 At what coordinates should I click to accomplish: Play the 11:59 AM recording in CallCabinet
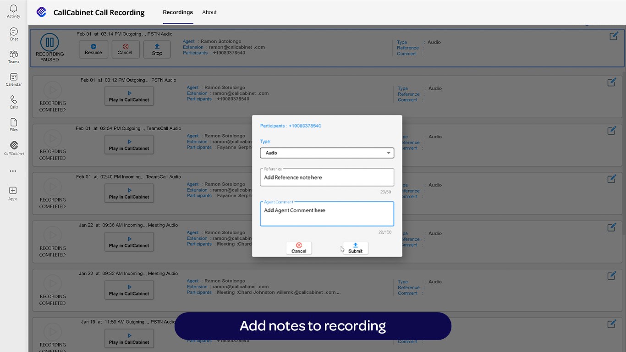(x=129, y=339)
